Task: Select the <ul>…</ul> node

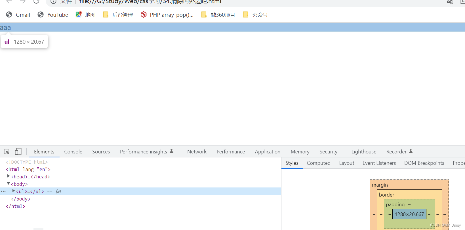Action: click(x=30, y=191)
